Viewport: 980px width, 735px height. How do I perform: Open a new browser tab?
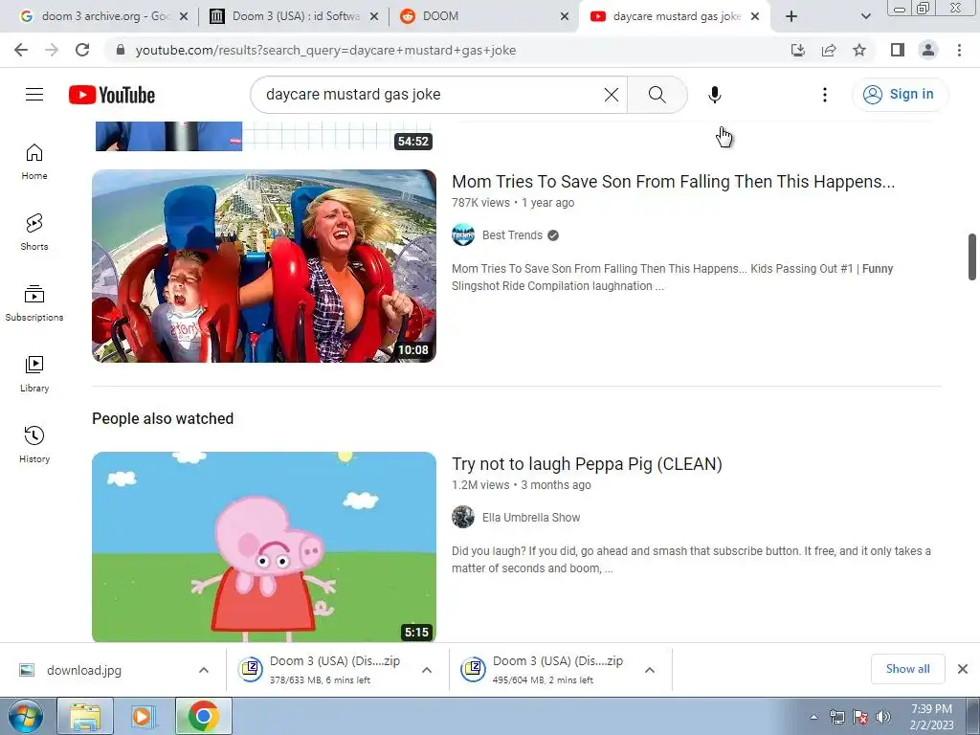pos(791,16)
